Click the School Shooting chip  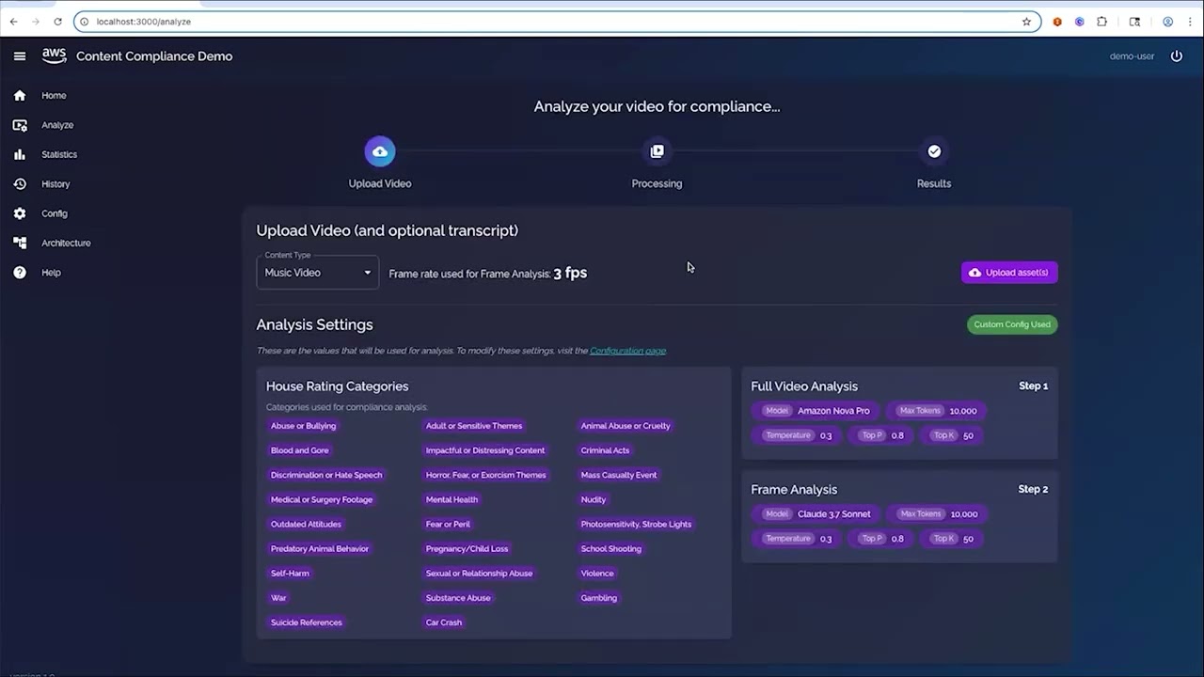(611, 548)
